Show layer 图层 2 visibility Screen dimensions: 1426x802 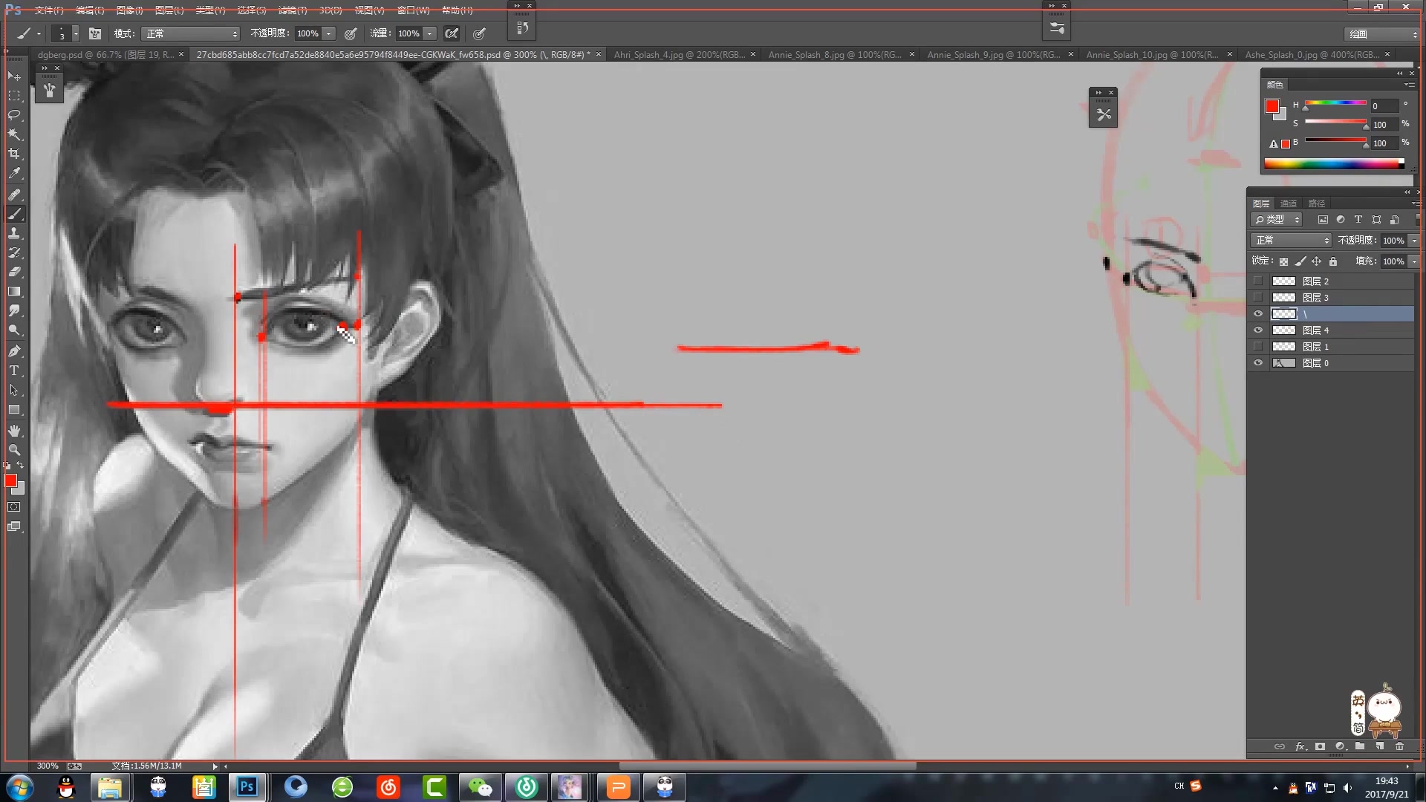(1257, 281)
